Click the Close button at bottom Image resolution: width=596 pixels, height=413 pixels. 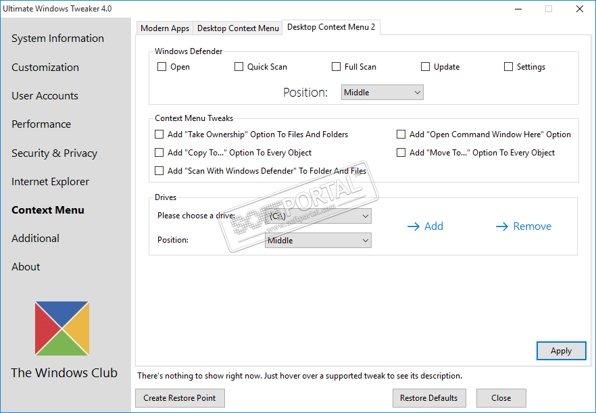pos(501,398)
